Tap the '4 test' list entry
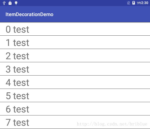 pyautogui.click(x=75, y=82)
